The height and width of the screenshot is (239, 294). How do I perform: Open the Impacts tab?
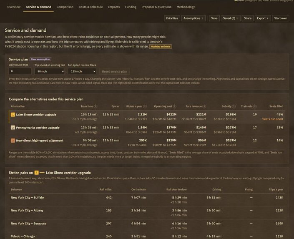(x=114, y=7)
